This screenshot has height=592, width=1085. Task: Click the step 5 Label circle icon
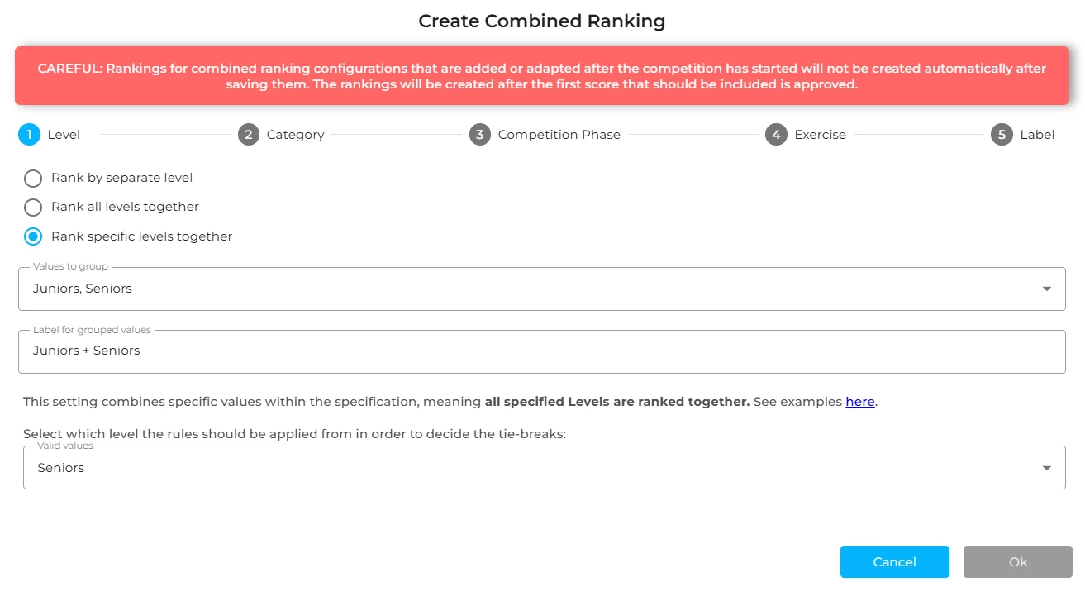point(1002,135)
